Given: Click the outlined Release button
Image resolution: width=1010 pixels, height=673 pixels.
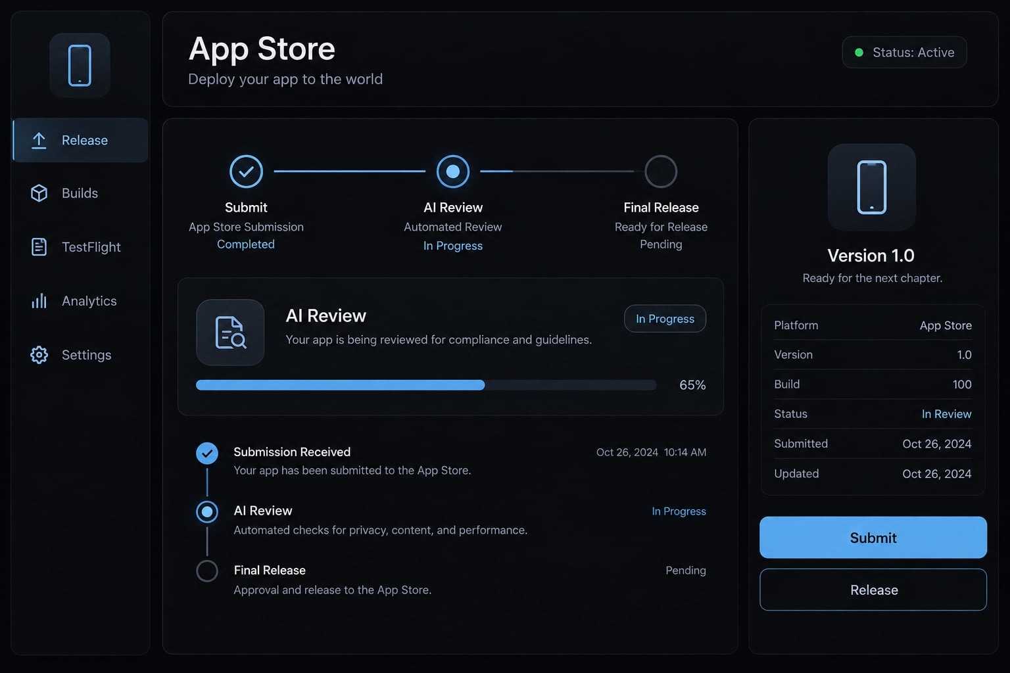Looking at the screenshot, I should (x=873, y=590).
